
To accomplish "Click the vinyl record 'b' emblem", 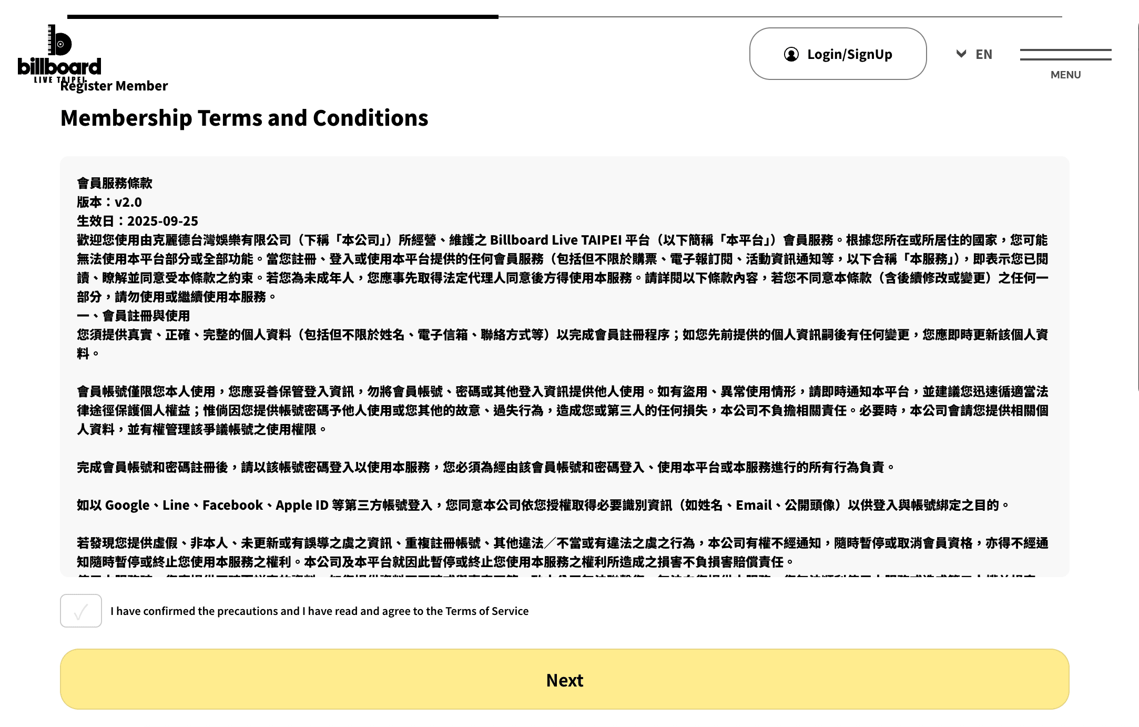I will (x=60, y=41).
